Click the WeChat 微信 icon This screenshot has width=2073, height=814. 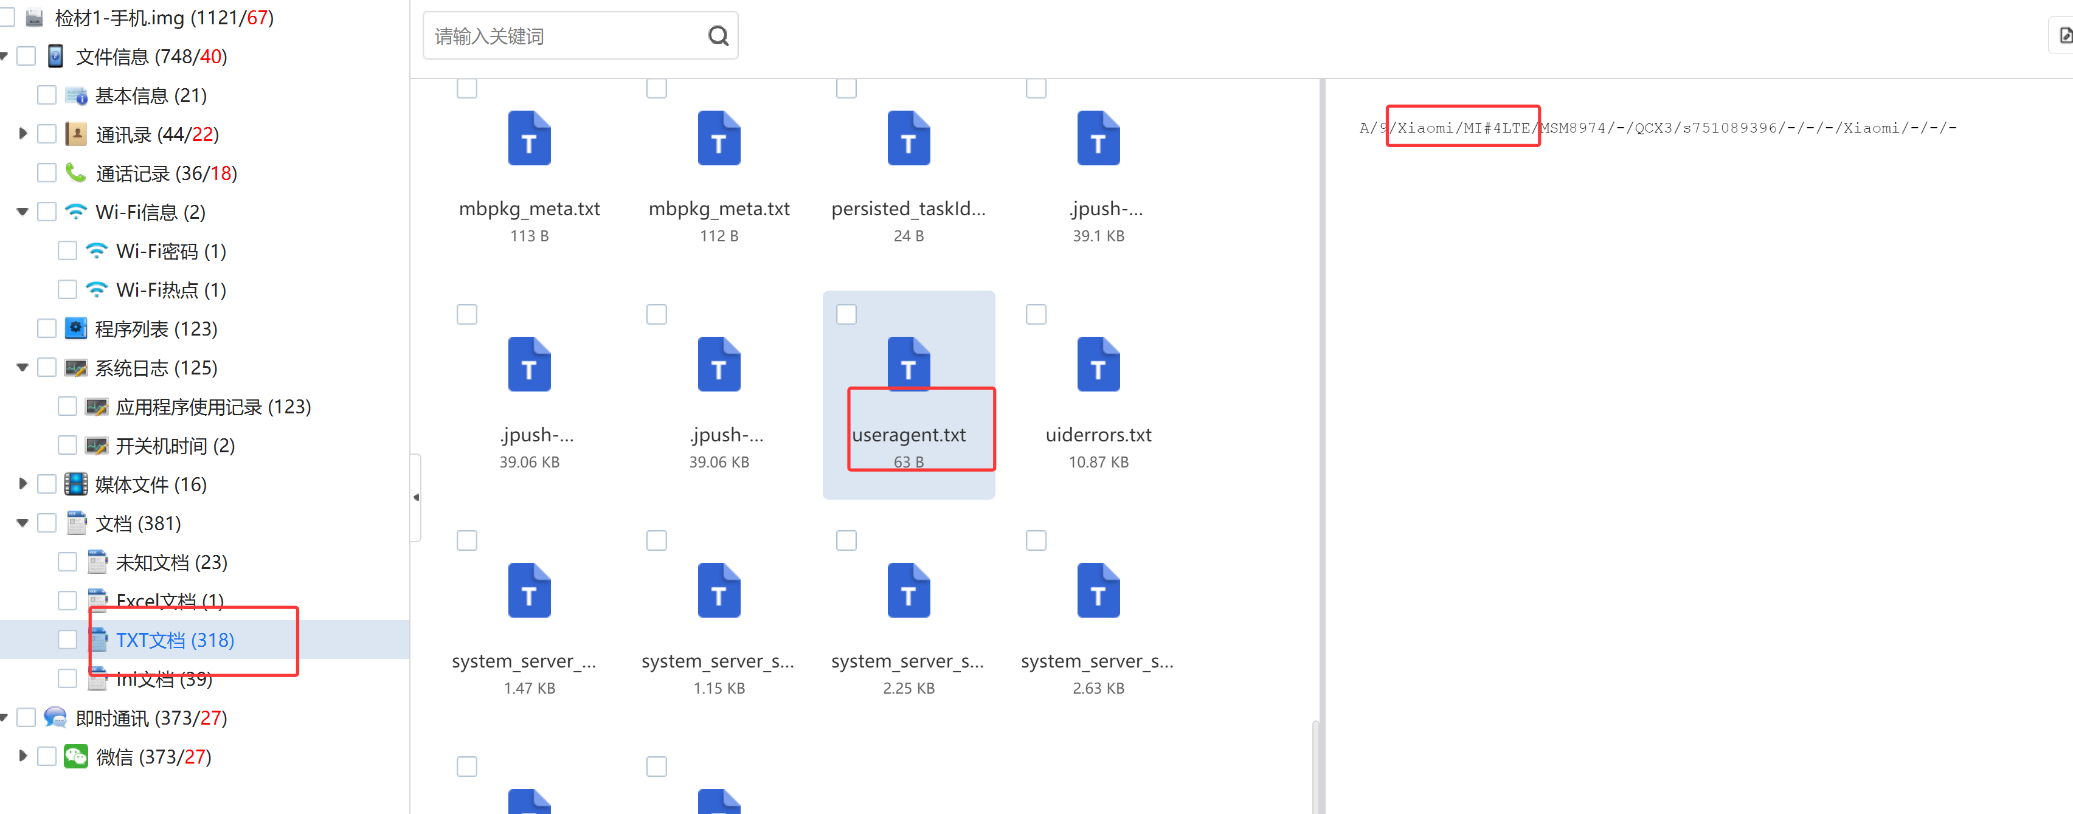pos(77,756)
